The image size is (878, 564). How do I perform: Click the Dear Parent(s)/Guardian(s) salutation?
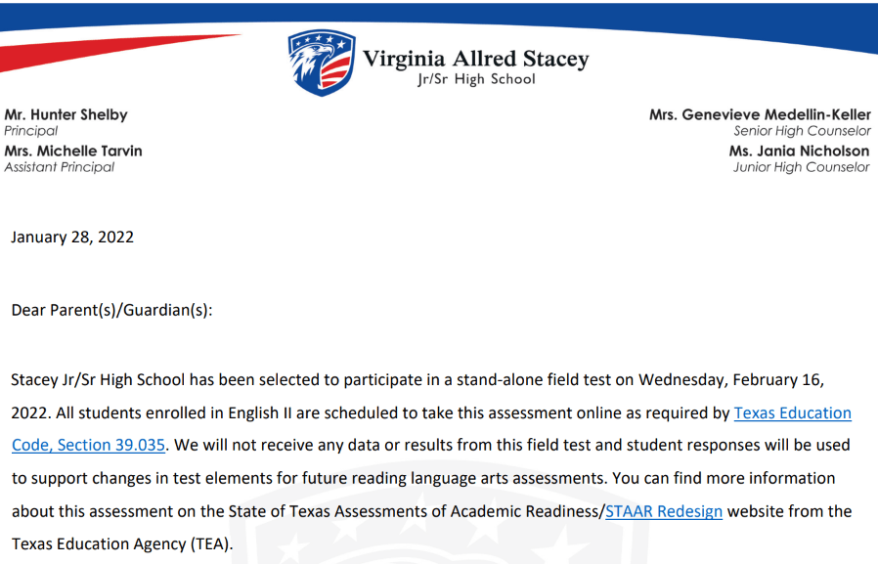111,310
